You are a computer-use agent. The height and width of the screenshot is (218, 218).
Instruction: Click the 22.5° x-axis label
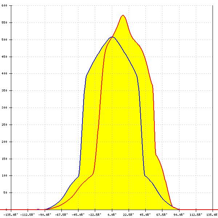(x=129, y=215)
